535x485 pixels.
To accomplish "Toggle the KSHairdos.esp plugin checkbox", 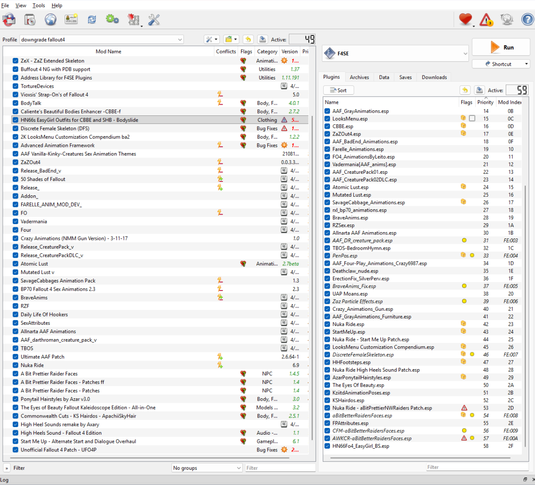I will 327,400.
